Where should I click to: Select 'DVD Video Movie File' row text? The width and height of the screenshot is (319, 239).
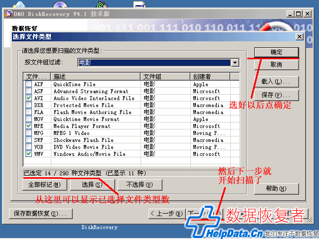[83, 147]
